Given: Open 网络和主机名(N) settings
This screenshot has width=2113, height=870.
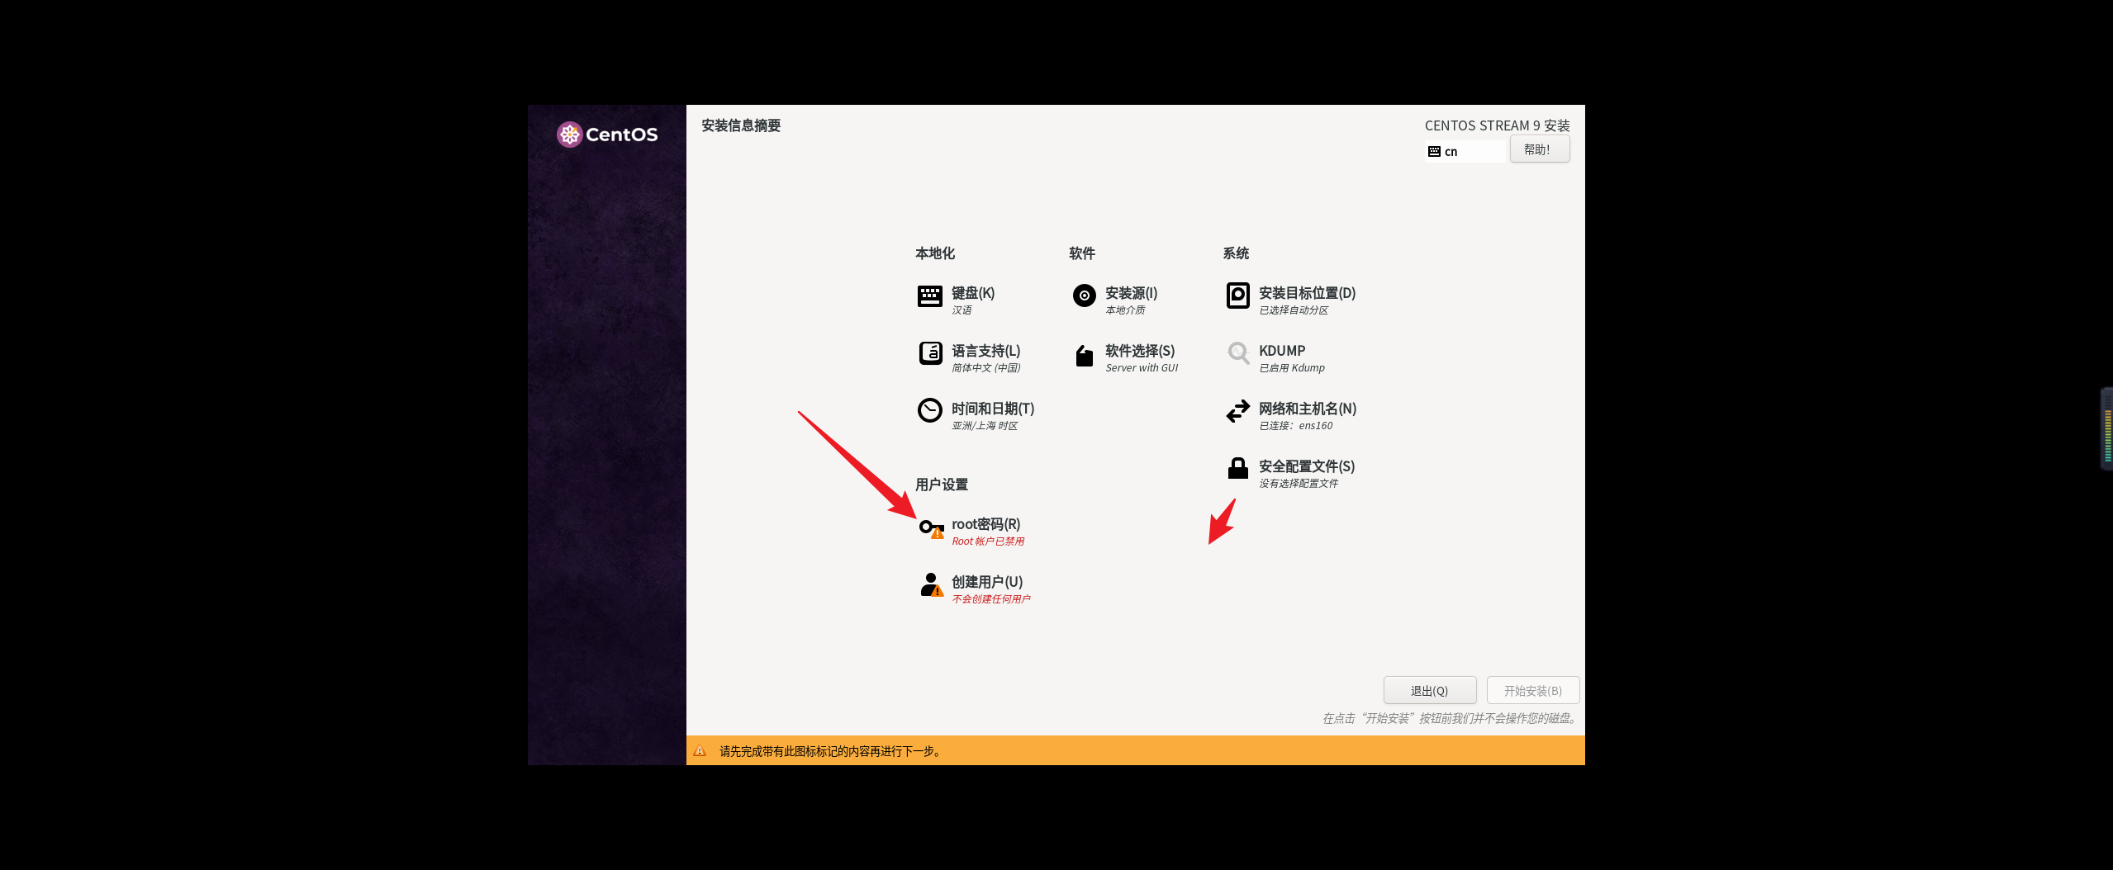Looking at the screenshot, I should click(x=1307, y=409).
